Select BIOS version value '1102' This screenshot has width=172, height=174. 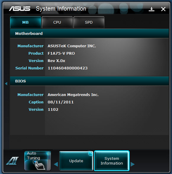click(53, 110)
